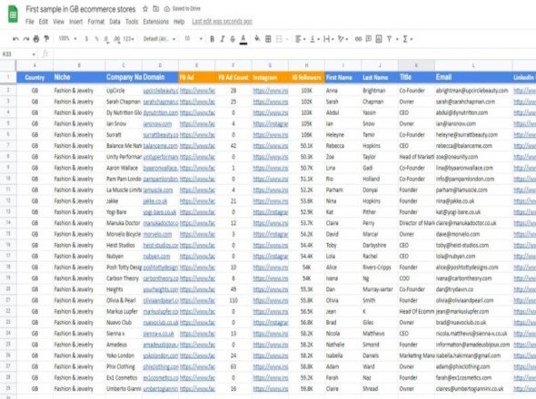
Task: Open the font size dropdown
Action: 194,39
